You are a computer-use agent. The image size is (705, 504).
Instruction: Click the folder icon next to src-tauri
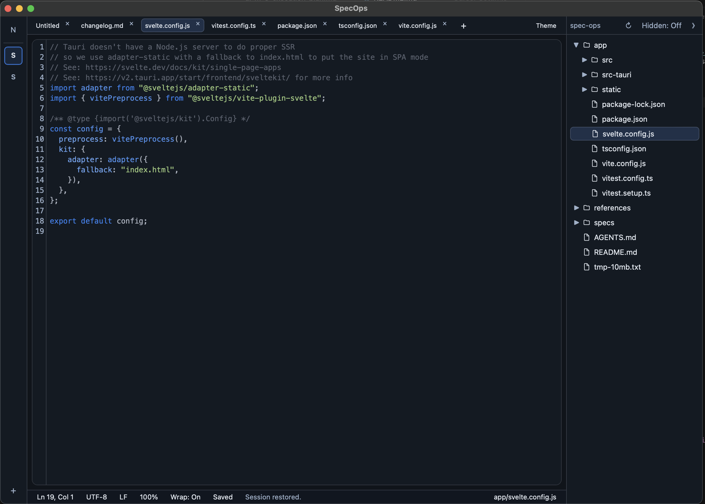[x=595, y=75]
